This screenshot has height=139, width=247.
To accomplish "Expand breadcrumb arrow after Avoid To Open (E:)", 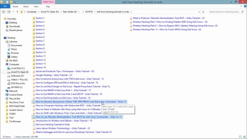I will [x=61, y=12].
